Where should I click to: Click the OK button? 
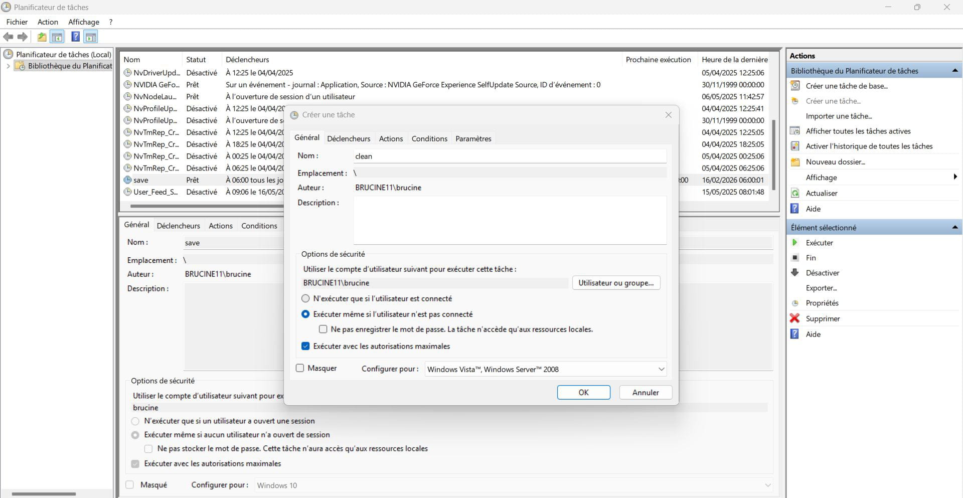[583, 392]
